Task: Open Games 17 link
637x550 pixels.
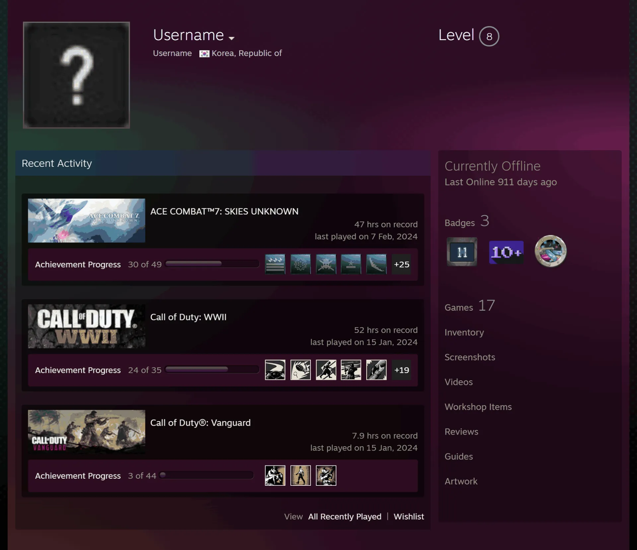Action: tap(470, 306)
